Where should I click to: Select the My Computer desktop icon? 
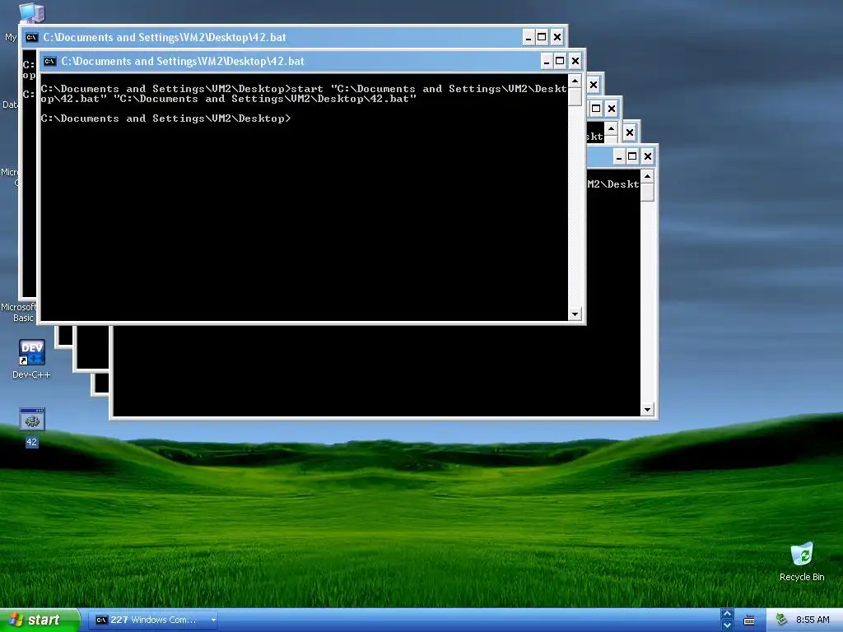(x=31, y=12)
